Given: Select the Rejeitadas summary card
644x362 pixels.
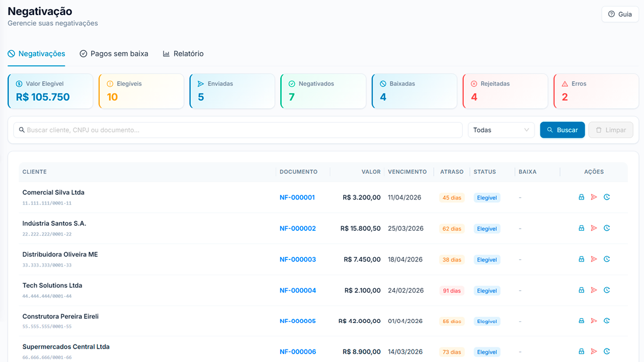Looking at the screenshot, I should coord(505,91).
